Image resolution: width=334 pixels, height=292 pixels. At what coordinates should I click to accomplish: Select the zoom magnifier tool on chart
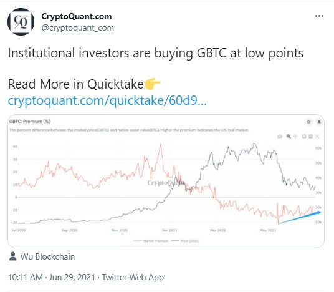tap(289, 136)
